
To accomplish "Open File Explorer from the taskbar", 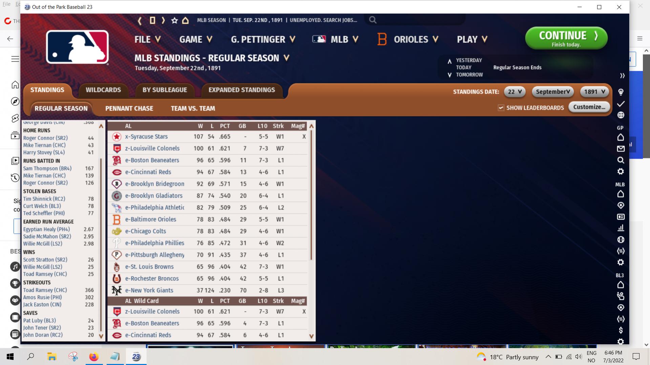I will pyautogui.click(x=51, y=357).
